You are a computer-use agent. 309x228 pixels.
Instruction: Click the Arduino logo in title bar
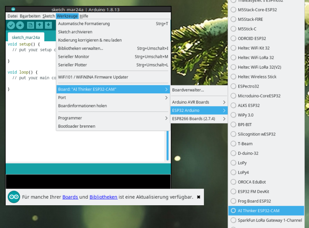pos(13,9)
